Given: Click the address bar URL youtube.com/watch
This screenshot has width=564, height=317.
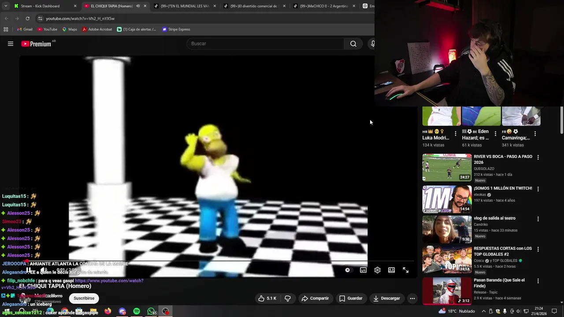Looking at the screenshot, I should pyautogui.click(x=80, y=18).
